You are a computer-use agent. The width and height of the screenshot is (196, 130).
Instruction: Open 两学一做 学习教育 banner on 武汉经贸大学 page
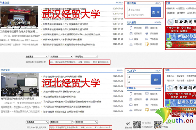pyautogui.click(x=181, y=29)
